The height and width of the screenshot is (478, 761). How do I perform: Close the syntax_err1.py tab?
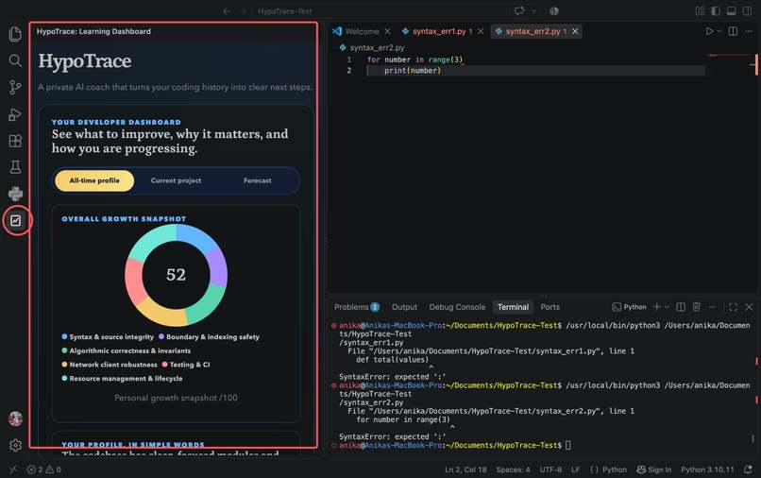click(481, 31)
